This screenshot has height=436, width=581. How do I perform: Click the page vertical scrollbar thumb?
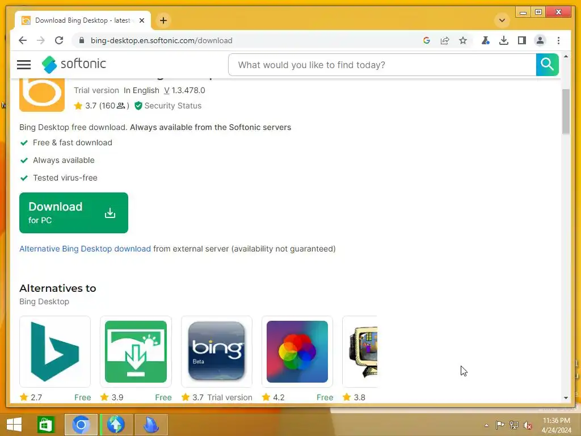[566, 111]
